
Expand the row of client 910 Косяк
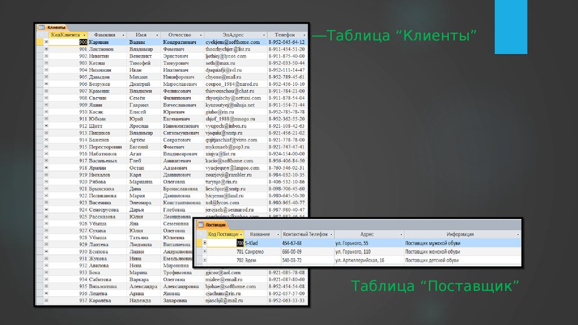click(46, 112)
